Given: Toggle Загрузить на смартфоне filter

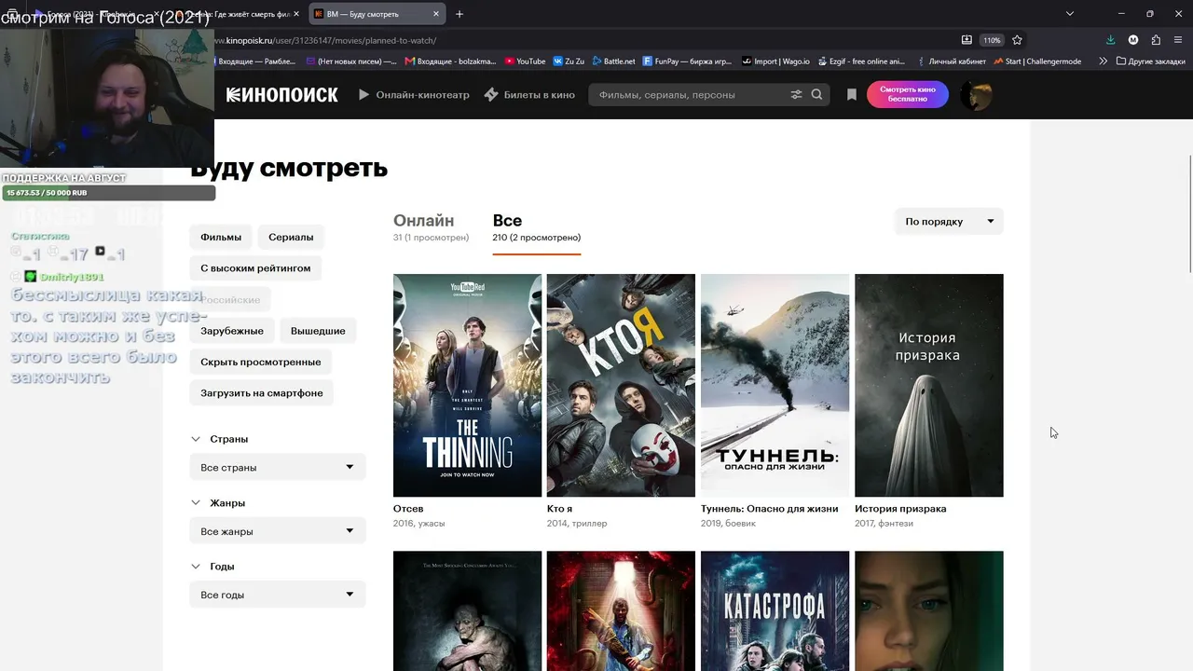Looking at the screenshot, I should coord(262,393).
